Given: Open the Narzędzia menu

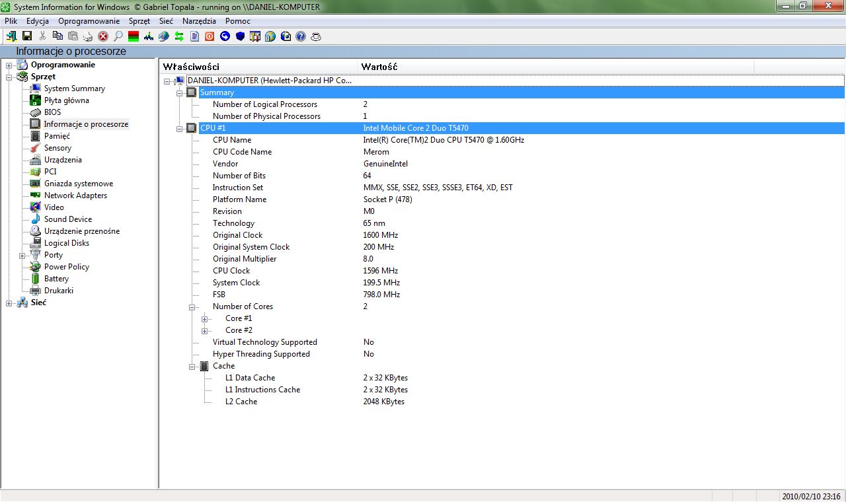Looking at the screenshot, I should coord(199,21).
